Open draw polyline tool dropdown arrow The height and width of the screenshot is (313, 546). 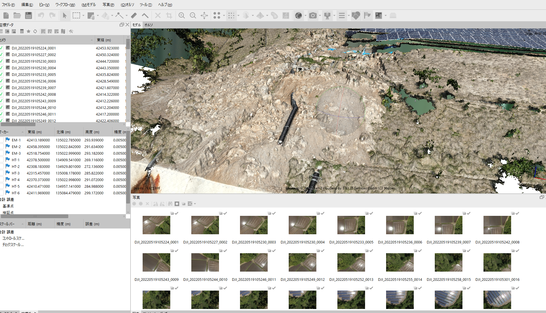coord(126,16)
